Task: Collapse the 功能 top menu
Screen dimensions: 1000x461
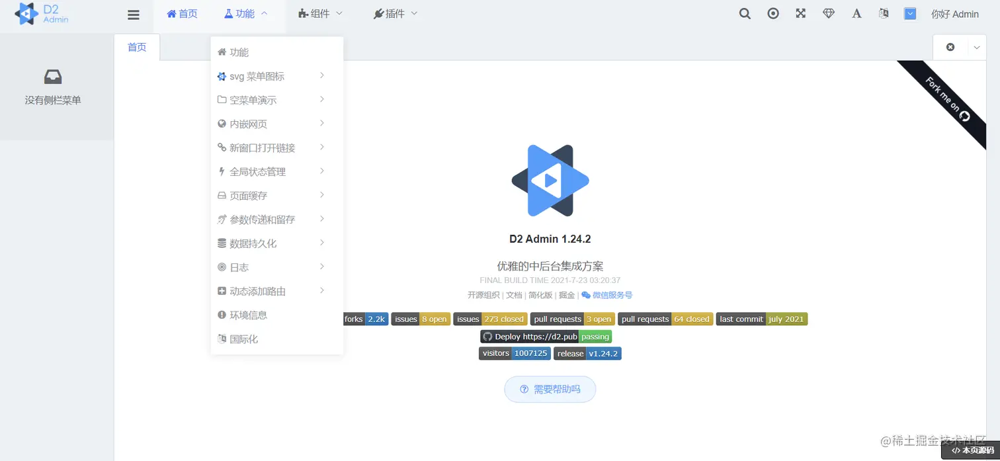Action: pyautogui.click(x=245, y=13)
